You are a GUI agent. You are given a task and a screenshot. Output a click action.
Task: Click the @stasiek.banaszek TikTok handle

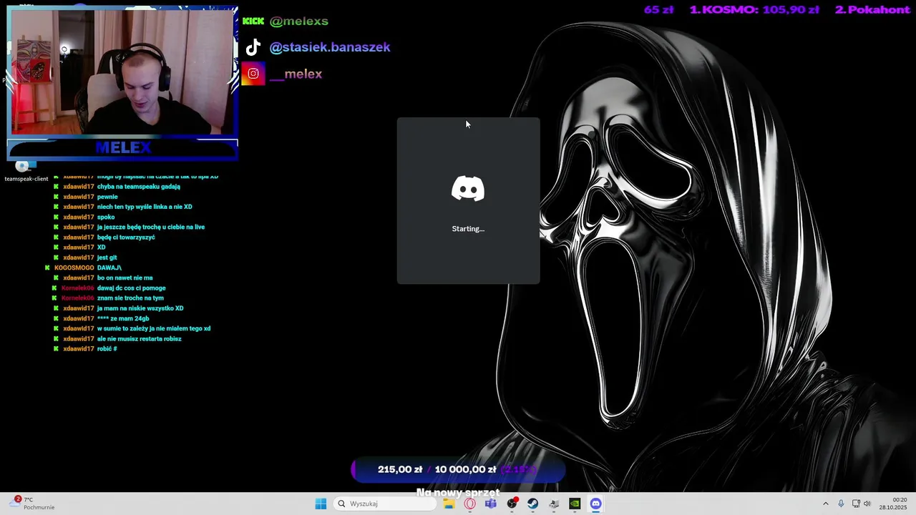point(330,47)
